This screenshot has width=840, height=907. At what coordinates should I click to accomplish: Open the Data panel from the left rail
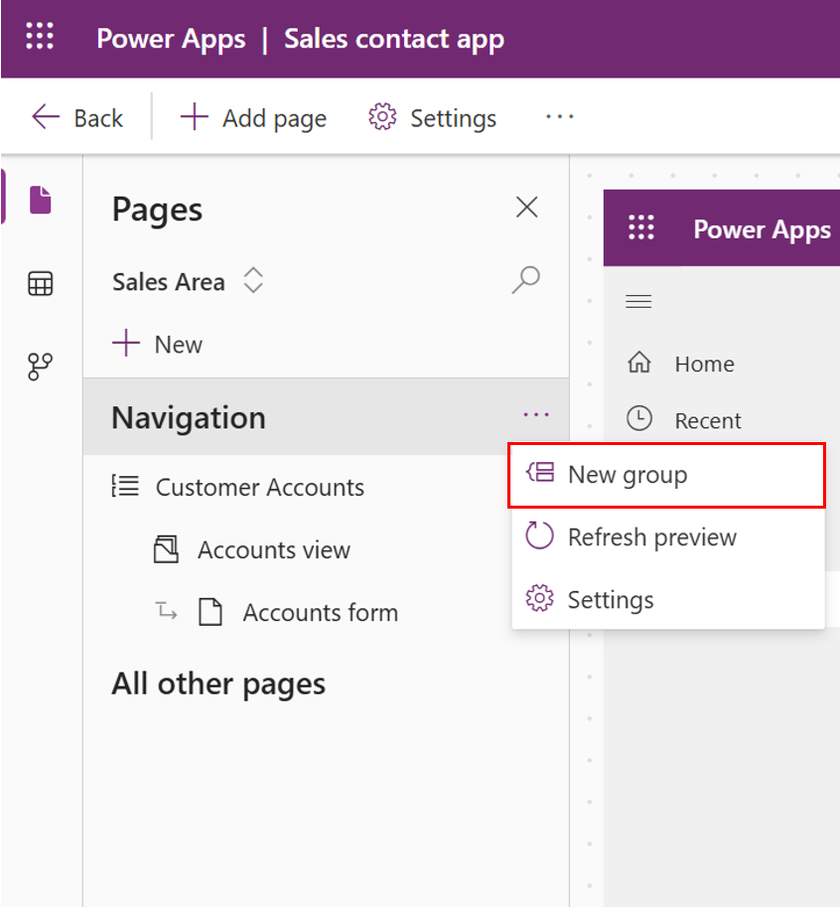coord(39,283)
